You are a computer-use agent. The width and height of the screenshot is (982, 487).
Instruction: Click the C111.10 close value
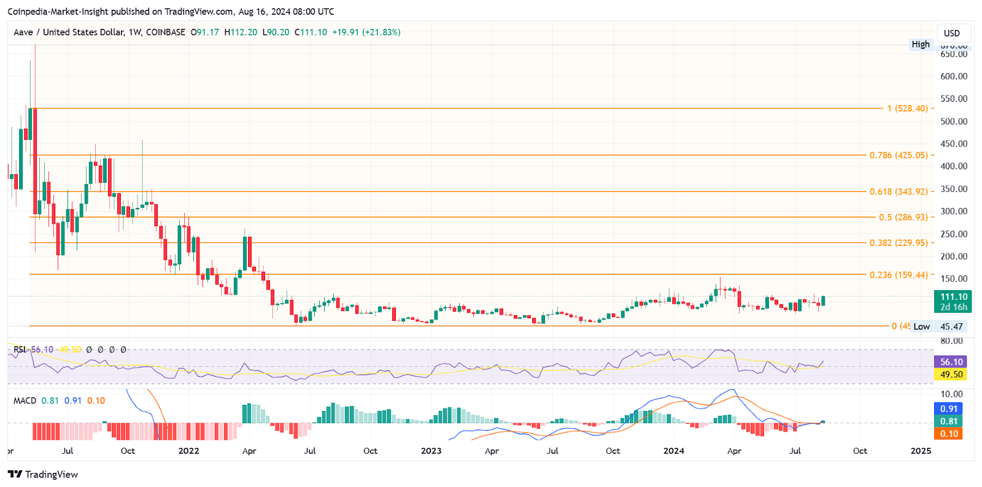[311, 32]
